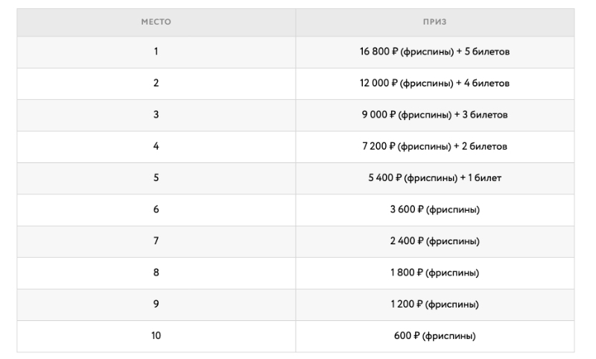The height and width of the screenshot is (359, 596).
Task: Select place number 8 cell
Action: pyautogui.click(x=156, y=273)
